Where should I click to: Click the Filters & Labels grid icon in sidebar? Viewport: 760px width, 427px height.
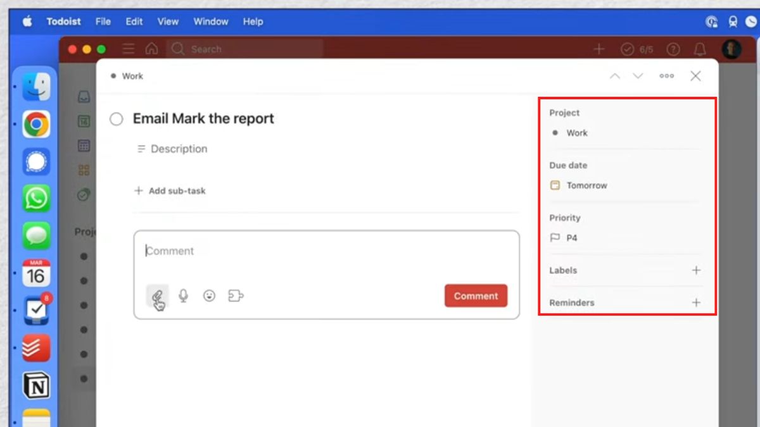(x=84, y=170)
